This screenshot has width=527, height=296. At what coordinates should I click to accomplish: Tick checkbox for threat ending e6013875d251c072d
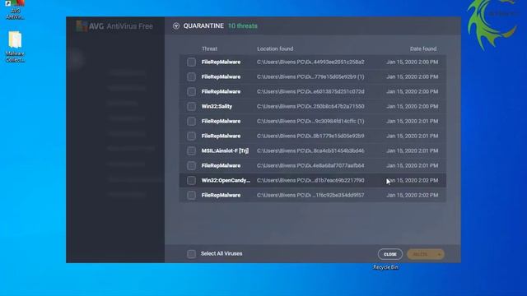click(x=191, y=91)
